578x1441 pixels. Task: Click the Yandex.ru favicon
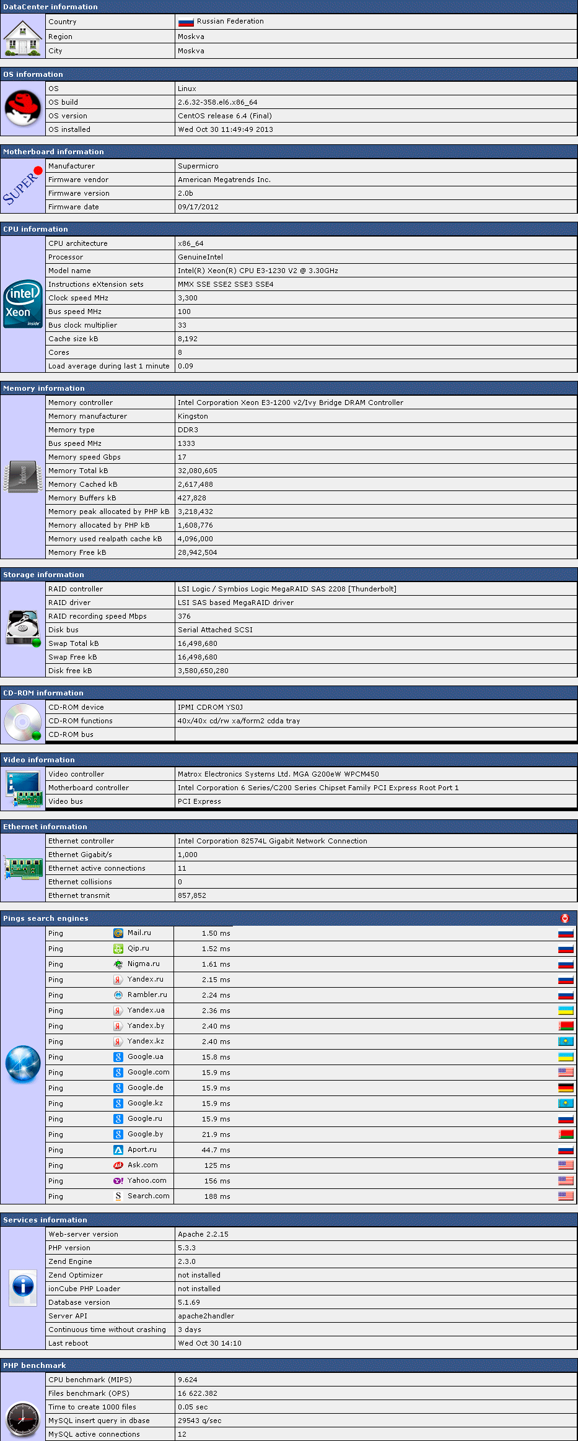coord(118,980)
